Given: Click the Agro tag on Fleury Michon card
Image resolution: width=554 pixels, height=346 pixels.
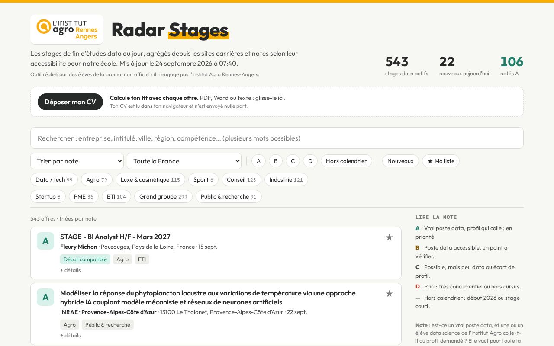Looking at the screenshot, I should [x=122, y=259].
